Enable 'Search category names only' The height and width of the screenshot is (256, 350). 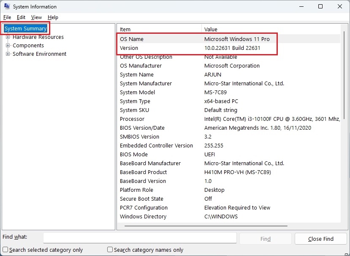pyautogui.click(x=110, y=250)
